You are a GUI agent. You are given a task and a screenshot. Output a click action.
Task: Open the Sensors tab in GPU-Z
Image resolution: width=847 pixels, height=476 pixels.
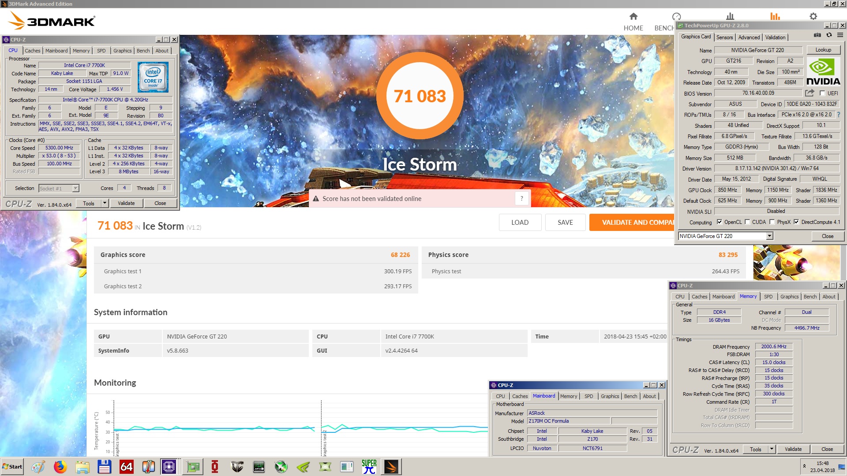pyautogui.click(x=724, y=37)
